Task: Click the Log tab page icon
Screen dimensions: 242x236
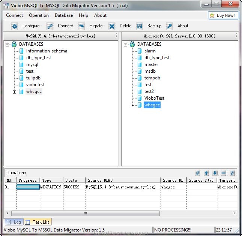Action: click(x=9, y=222)
